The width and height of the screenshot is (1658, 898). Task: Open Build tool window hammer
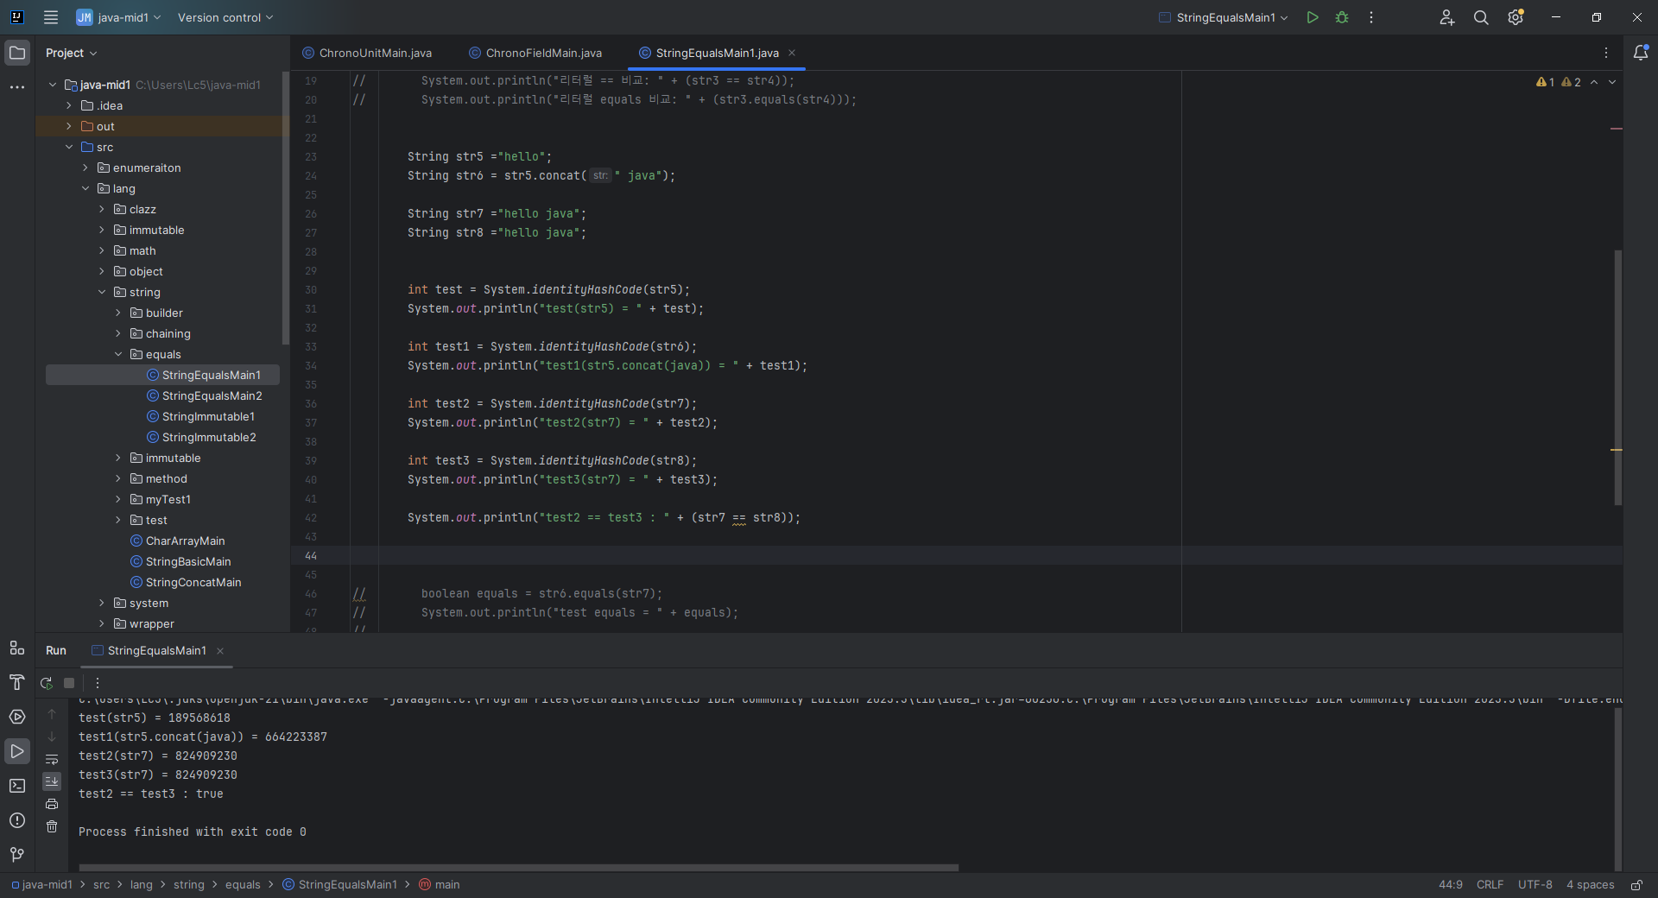(17, 682)
